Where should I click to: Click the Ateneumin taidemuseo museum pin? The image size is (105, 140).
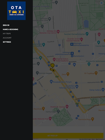(x=89, y=64)
